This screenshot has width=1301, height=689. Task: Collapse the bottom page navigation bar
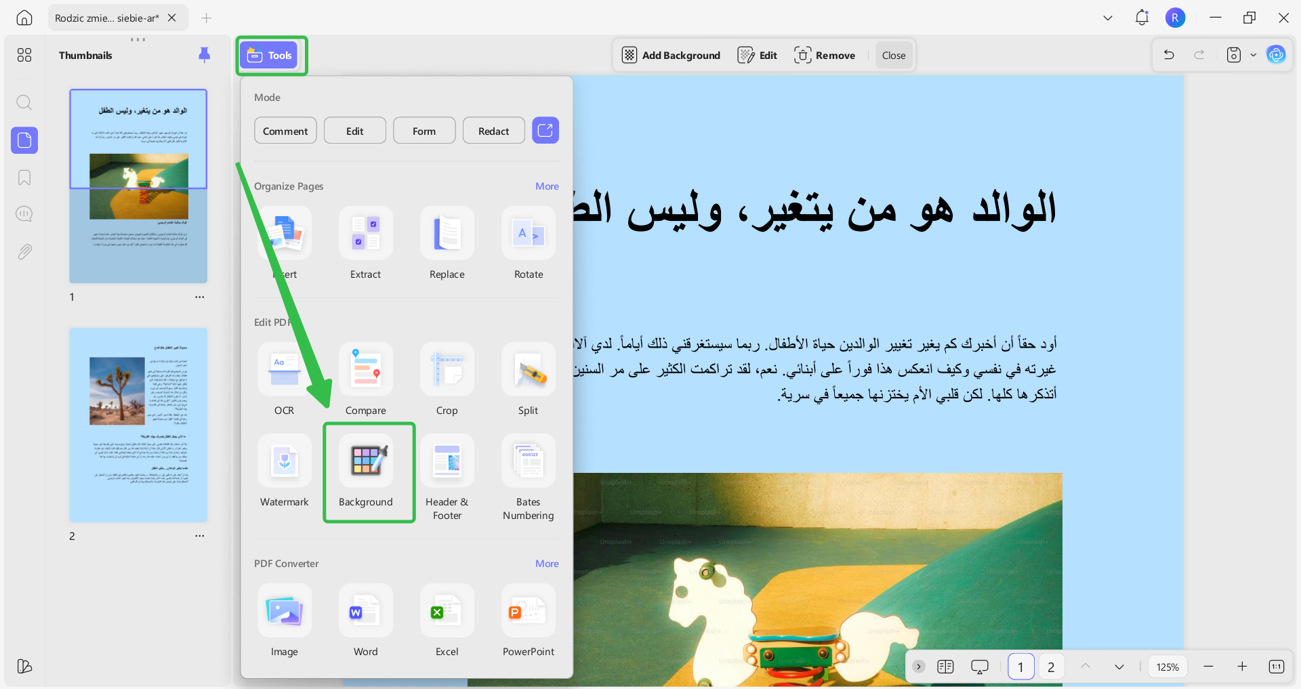919,667
